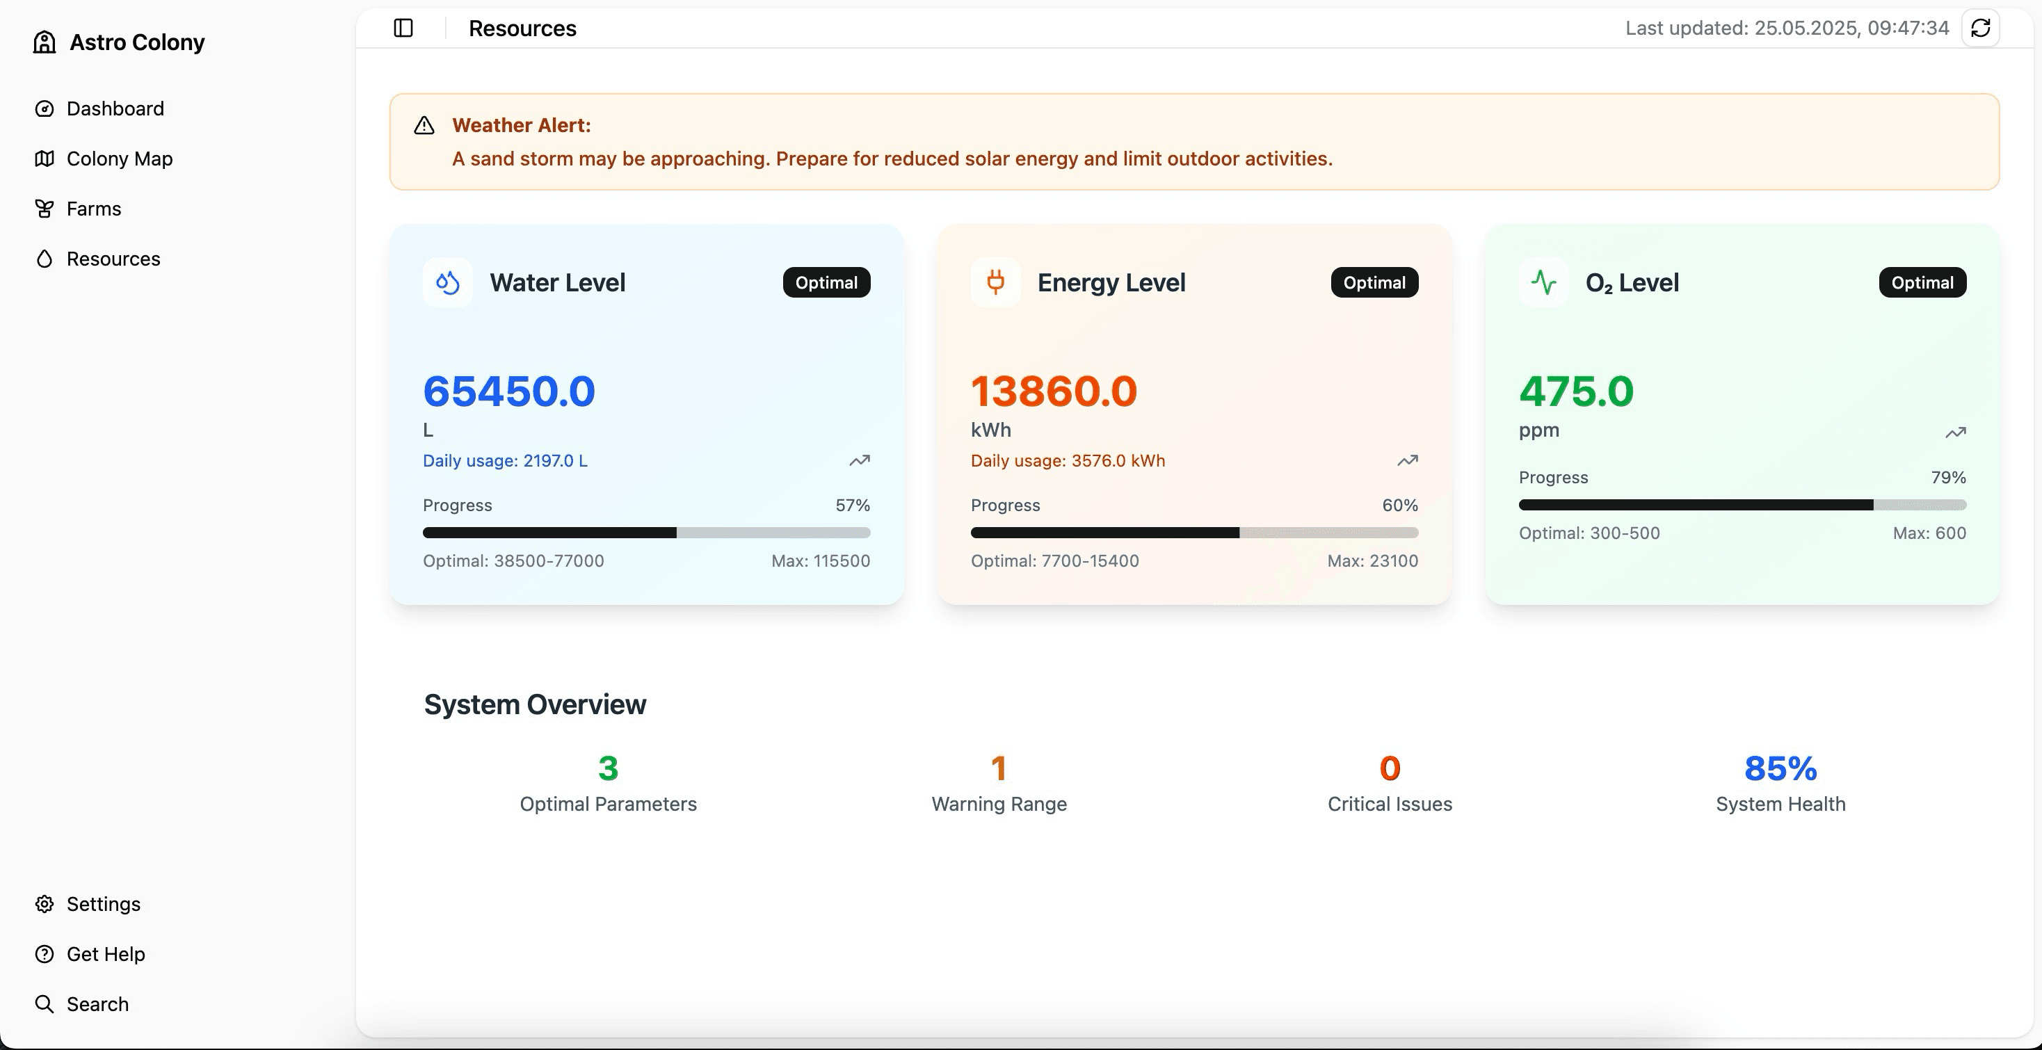Open the Colony Map page
This screenshot has width=2042, height=1050.
point(119,159)
